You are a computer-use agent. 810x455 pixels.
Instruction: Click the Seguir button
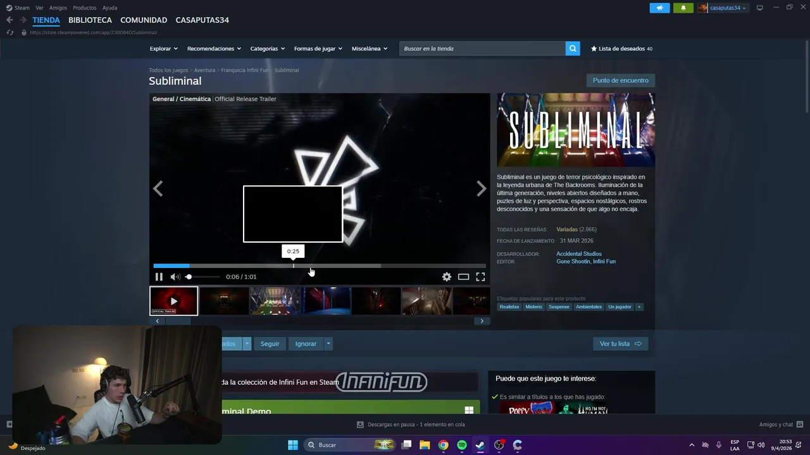(x=270, y=344)
